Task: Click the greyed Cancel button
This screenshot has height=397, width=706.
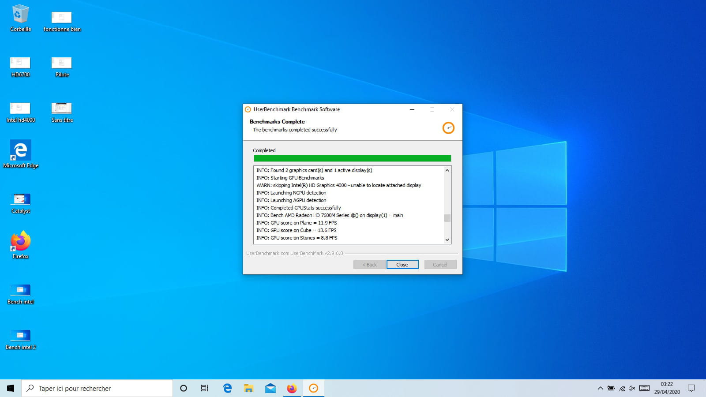Action: (x=440, y=265)
